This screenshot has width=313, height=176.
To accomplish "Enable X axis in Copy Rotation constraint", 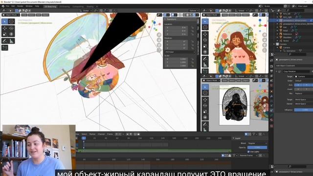I will coord(298,85).
